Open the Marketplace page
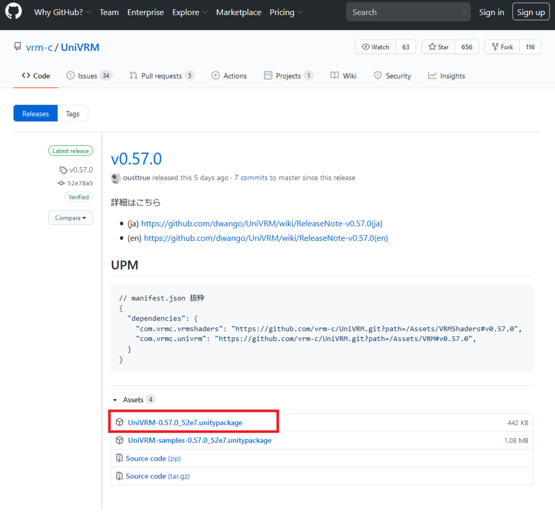Viewport: 555px width, 517px height. pyautogui.click(x=238, y=12)
